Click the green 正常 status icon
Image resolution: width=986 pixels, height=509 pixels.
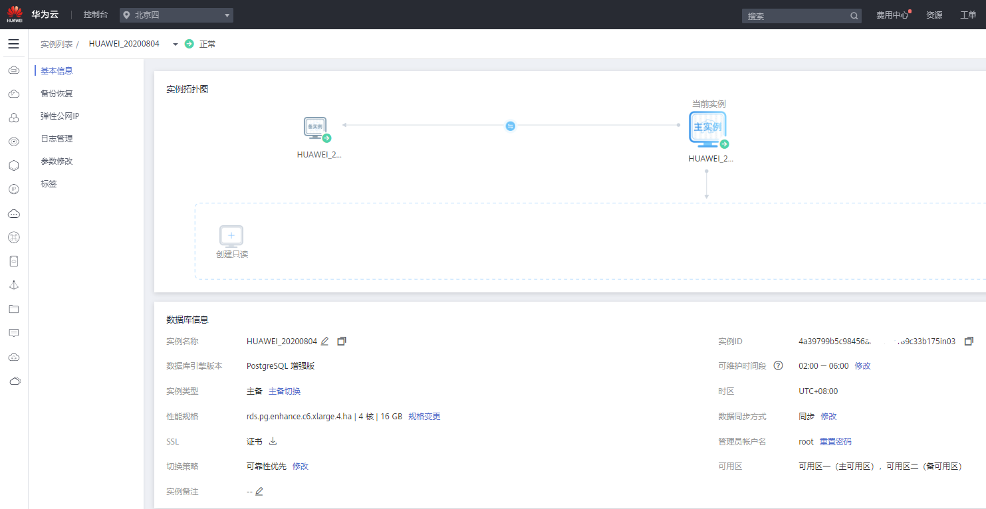(189, 44)
